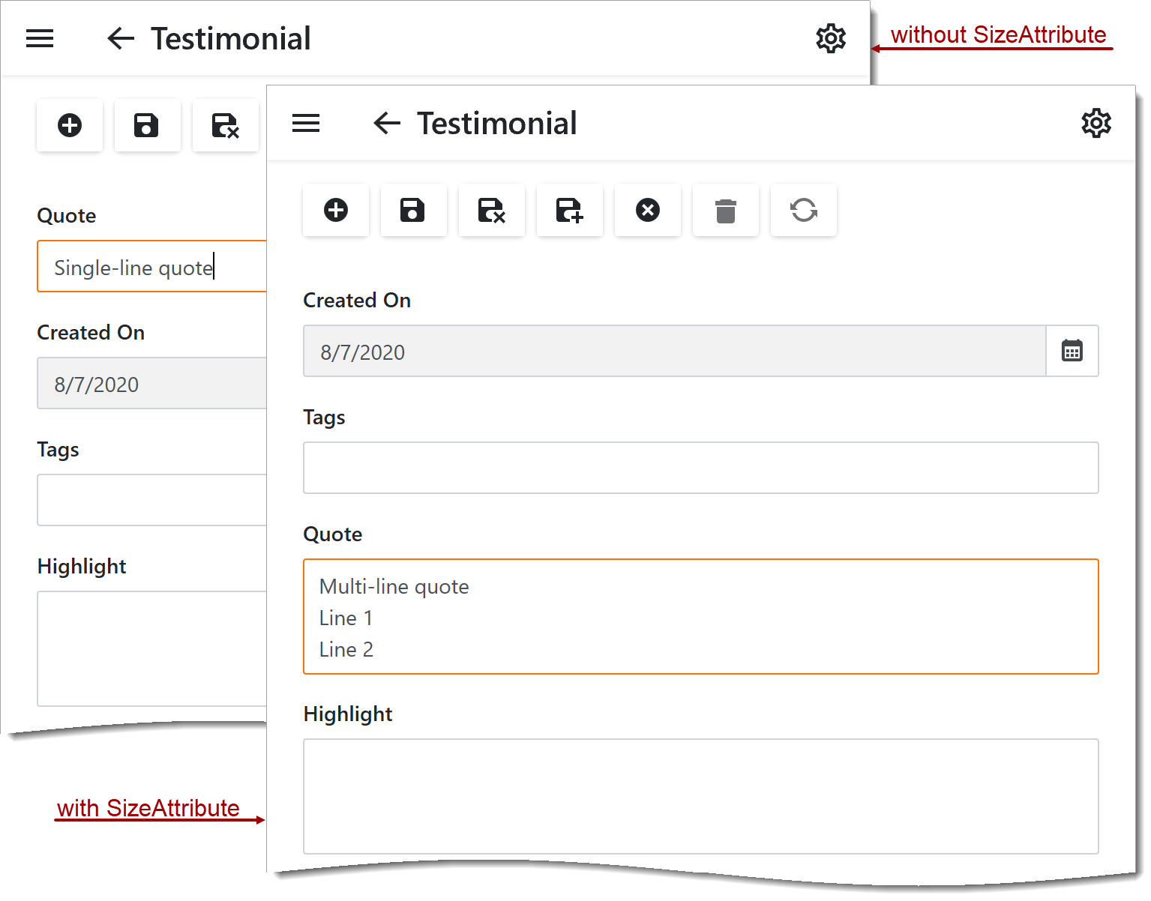Open settings gear in the front window
This screenshot has width=1151, height=901.
(1096, 123)
